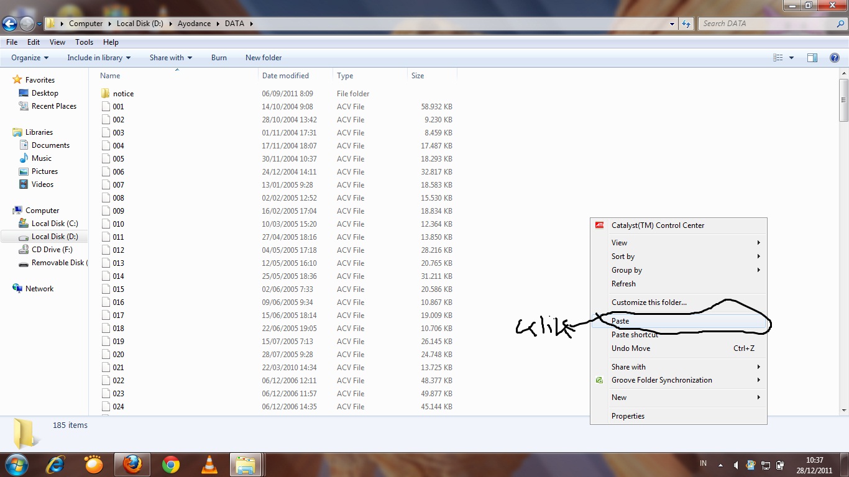Click Ayodance in the address breadcrumb
This screenshot has width=849, height=477.
[194, 24]
